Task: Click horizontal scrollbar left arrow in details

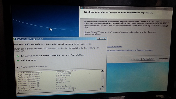Action: [19, 92]
